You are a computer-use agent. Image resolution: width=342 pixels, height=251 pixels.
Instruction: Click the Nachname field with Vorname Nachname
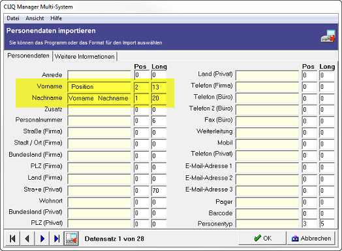(99, 98)
